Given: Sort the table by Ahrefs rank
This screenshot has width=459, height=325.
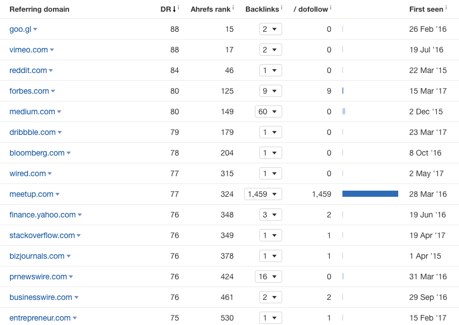Looking at the screenshot, I should point(210,9).
